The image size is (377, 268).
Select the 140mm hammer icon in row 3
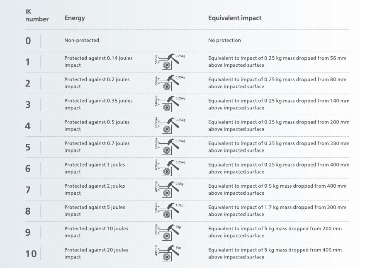pos(169,104)
